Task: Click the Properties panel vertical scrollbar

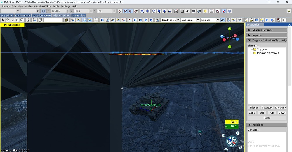Action: [290, 56]
